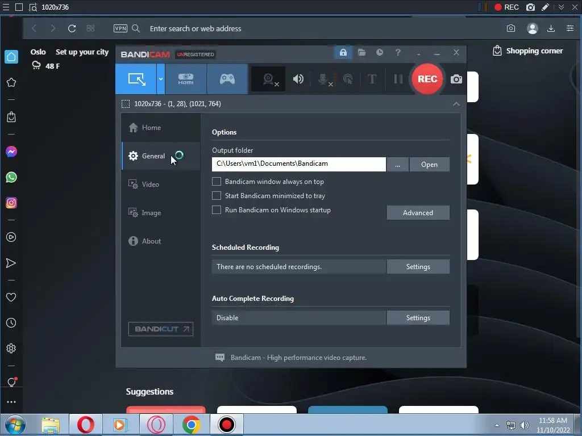The image size is (582, 436).
Task: Open Opera speed dial grid icon
Action: tap(90, 28)
